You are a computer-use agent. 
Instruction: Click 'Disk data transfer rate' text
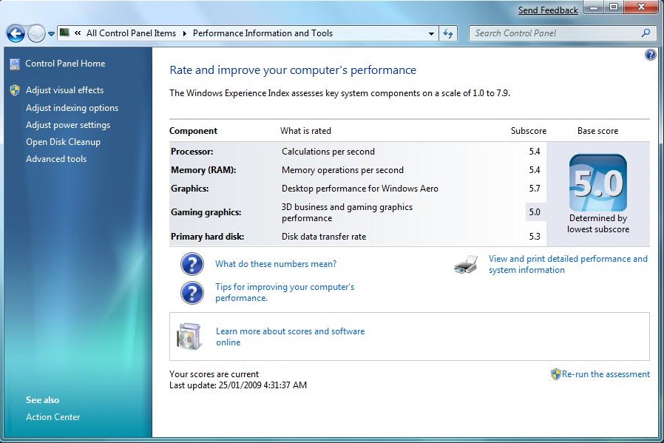[x=324, y=237]
